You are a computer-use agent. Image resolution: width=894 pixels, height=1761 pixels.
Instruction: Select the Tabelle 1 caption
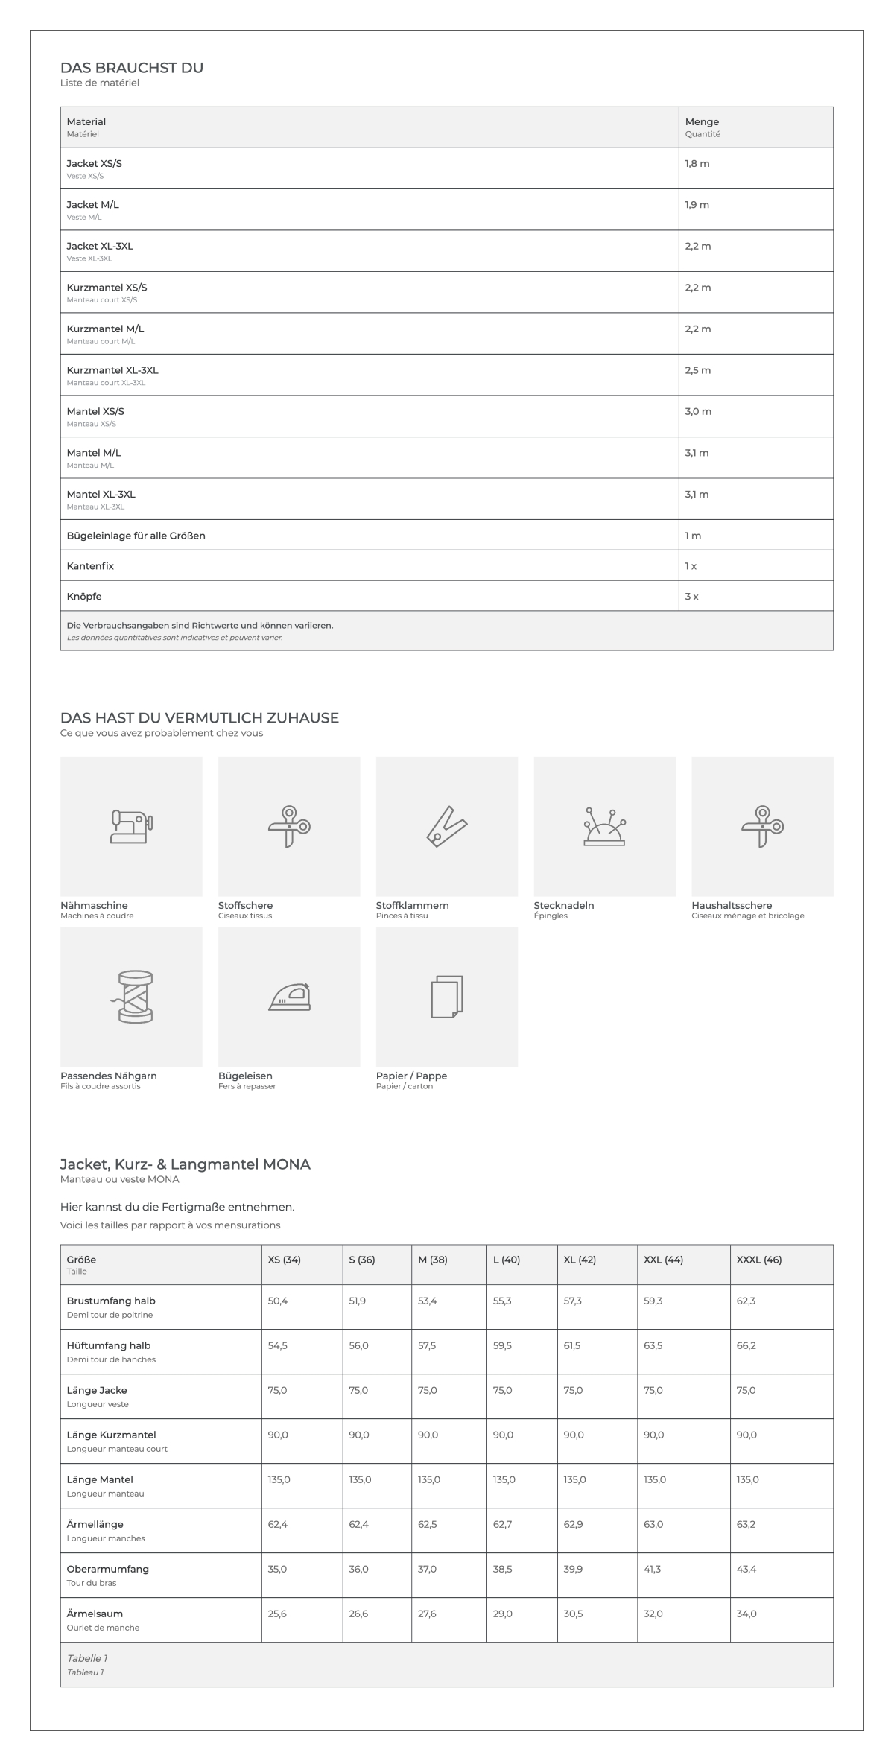pyautogui.click(x=87, y=1658)
